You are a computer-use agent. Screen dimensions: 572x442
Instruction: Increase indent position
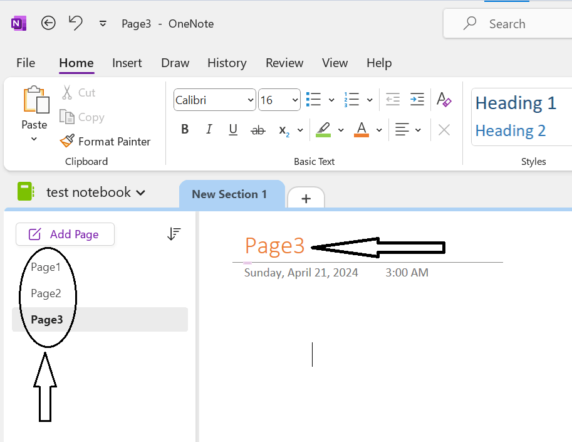(417, 99)
